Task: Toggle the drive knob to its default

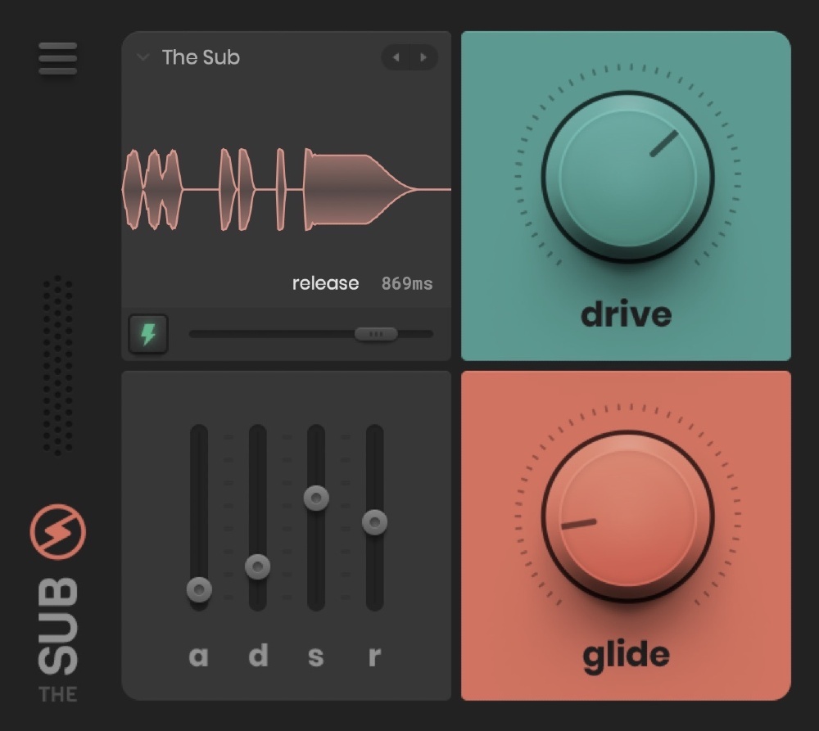Action: coord(627,176)
